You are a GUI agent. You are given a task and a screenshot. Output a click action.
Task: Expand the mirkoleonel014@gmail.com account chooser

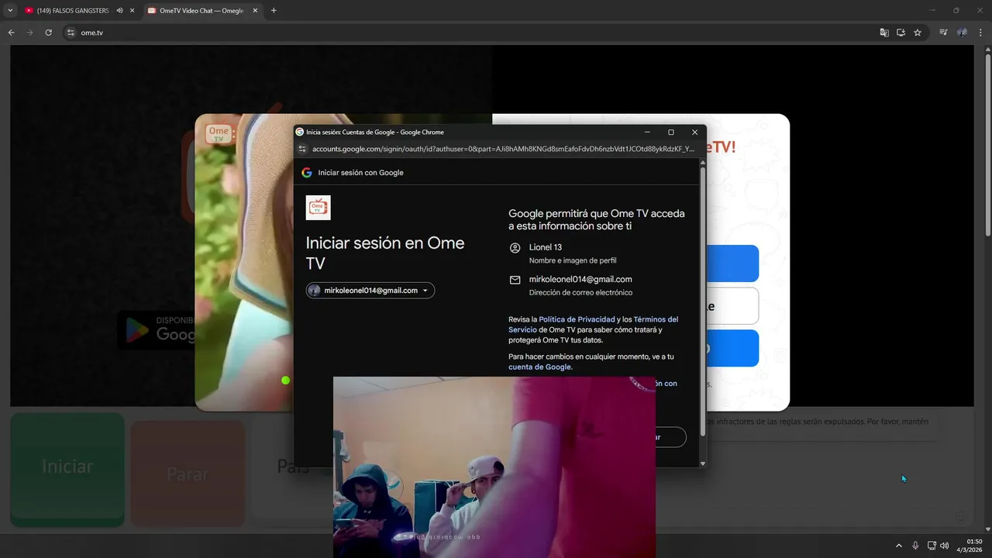click(x=370, y=291)
